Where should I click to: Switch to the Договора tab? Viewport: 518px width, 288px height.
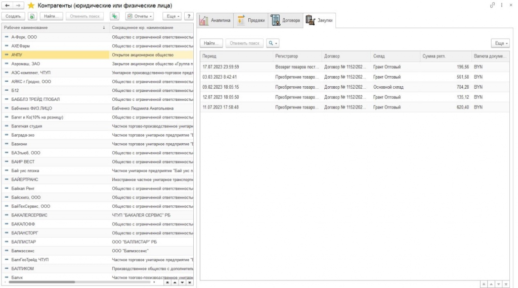coord(286,21)
